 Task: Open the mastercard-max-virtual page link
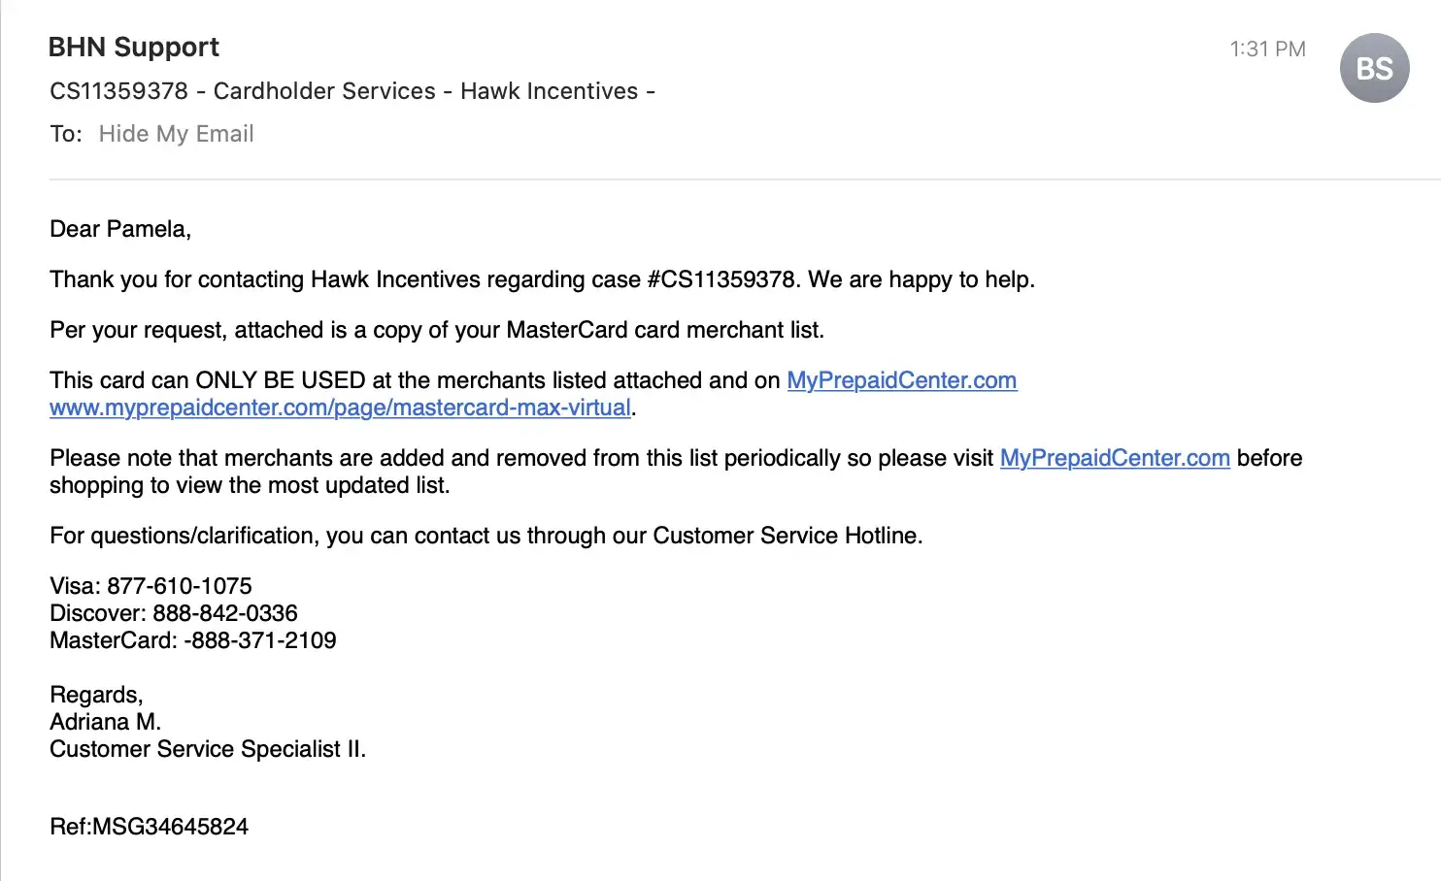(x=340, y=408)
